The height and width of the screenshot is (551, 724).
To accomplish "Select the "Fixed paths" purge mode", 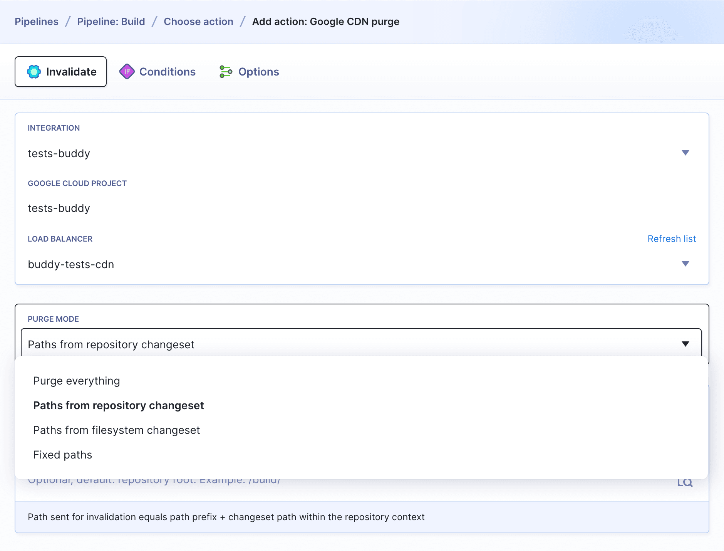I will tap(62, 455).
